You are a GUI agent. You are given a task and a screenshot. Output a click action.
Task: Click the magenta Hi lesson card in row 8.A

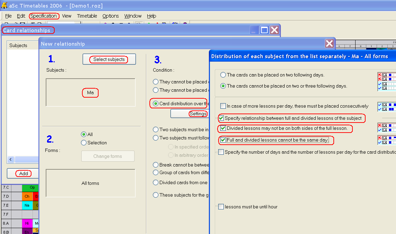tap(27, 223)
